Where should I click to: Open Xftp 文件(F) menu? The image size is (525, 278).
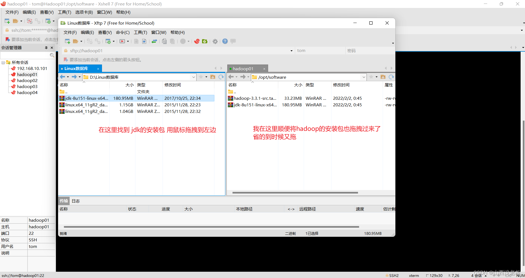coord(70,33)
